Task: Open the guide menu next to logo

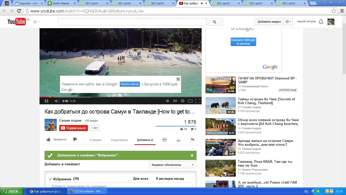Action: [36, 22]
